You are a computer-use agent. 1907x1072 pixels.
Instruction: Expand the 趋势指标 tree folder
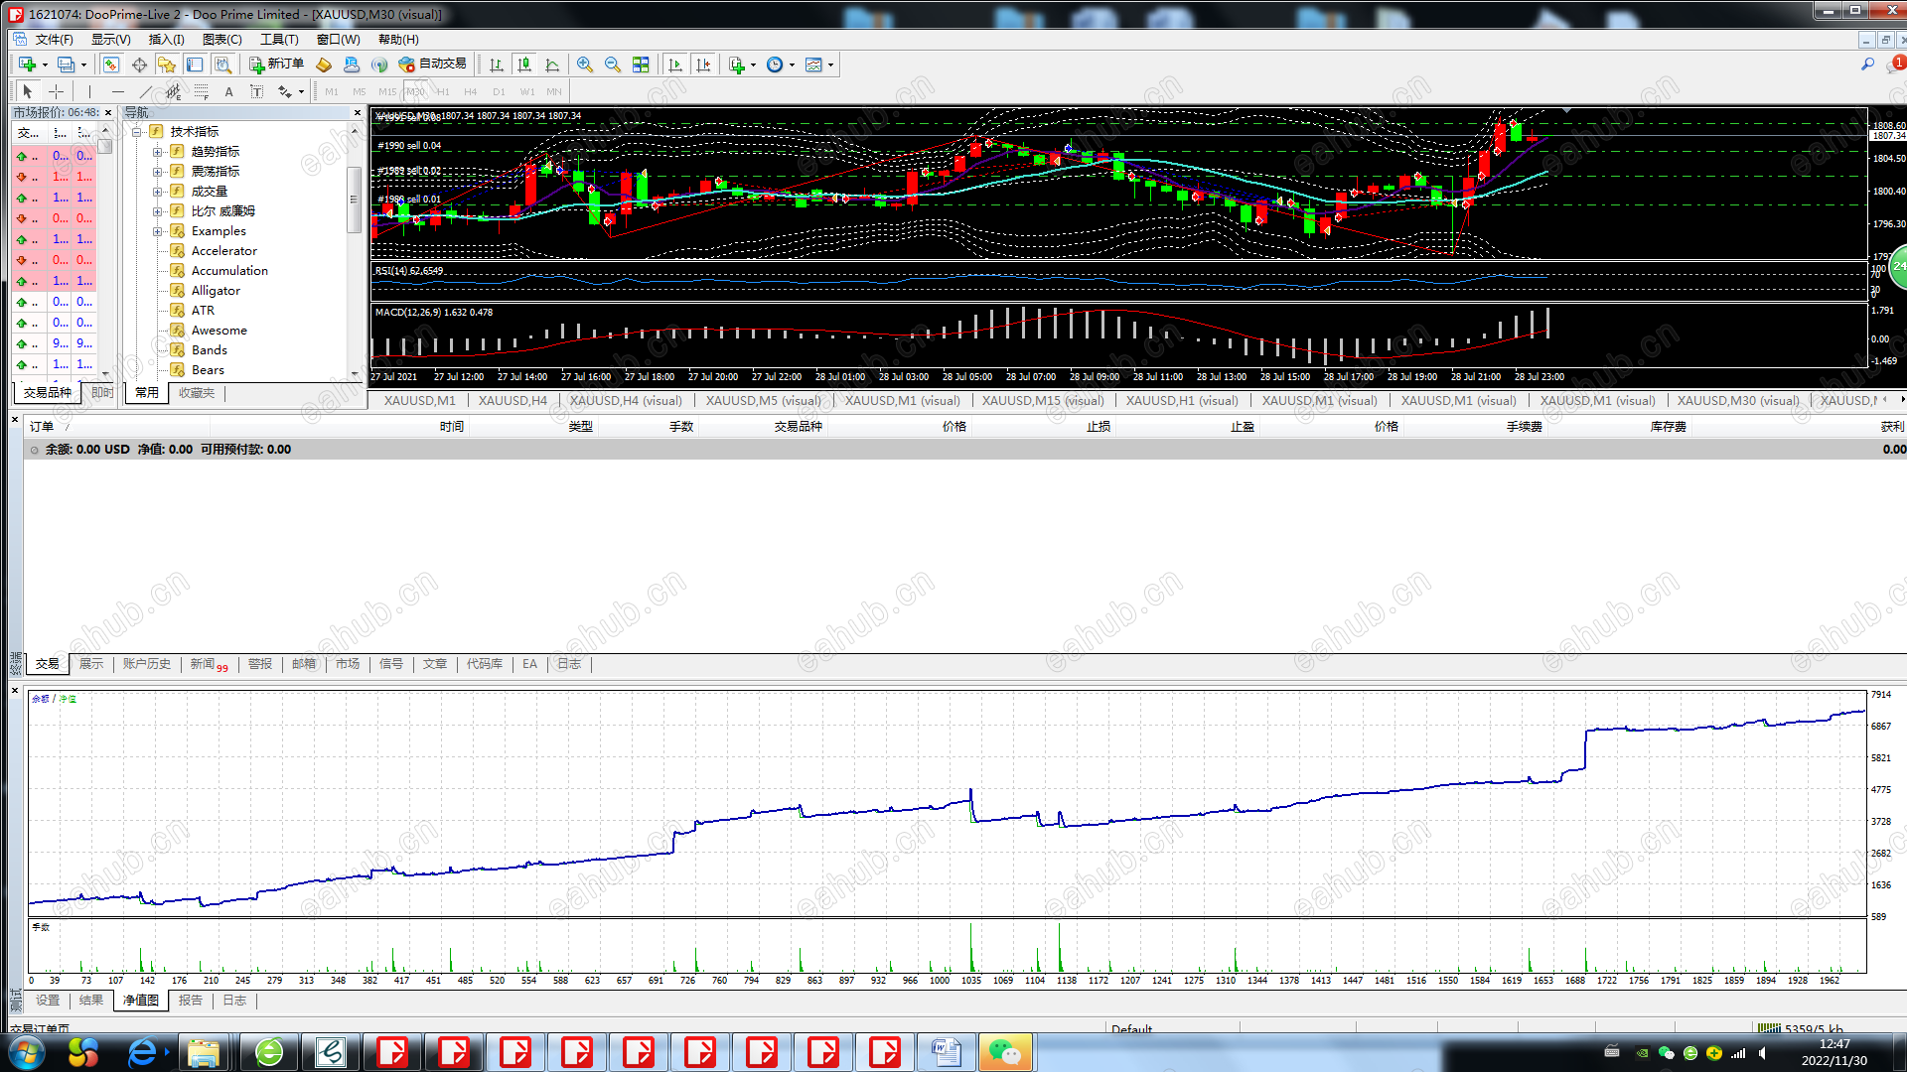[x=157, y=152]
